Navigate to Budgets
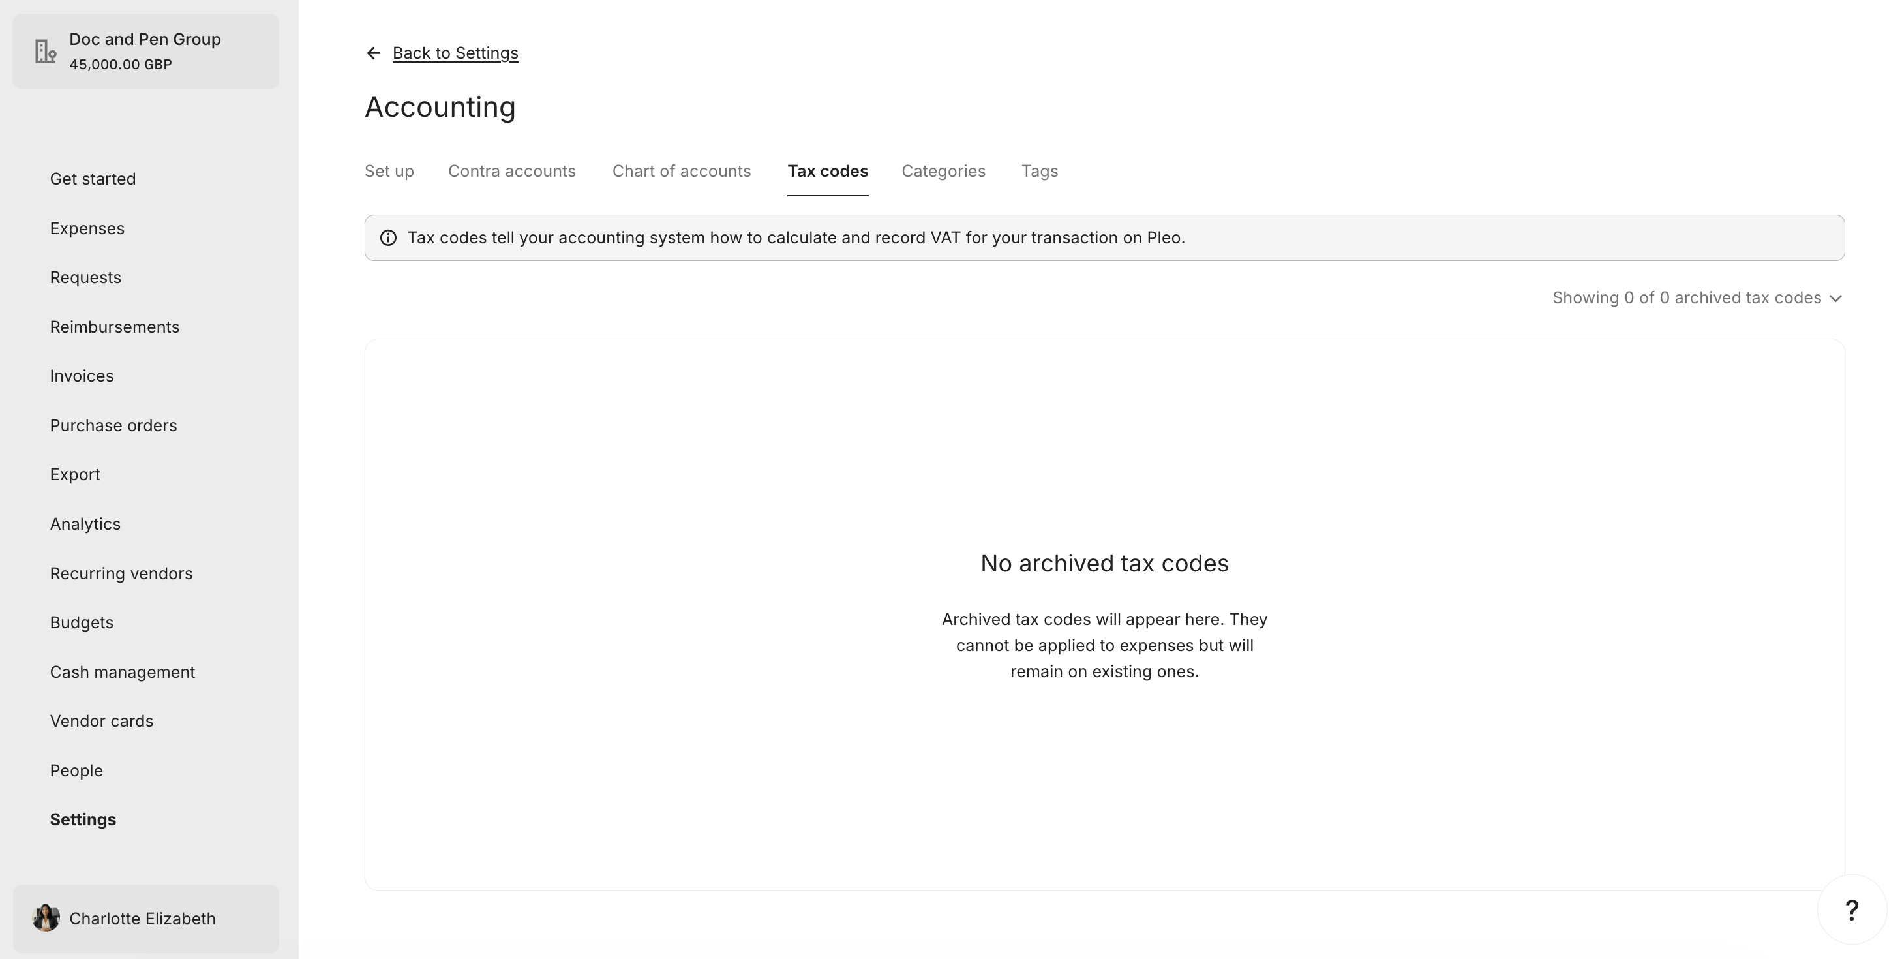Viewport: 1902px width, 959px height. pyautogui.click(x=82, y=622)
